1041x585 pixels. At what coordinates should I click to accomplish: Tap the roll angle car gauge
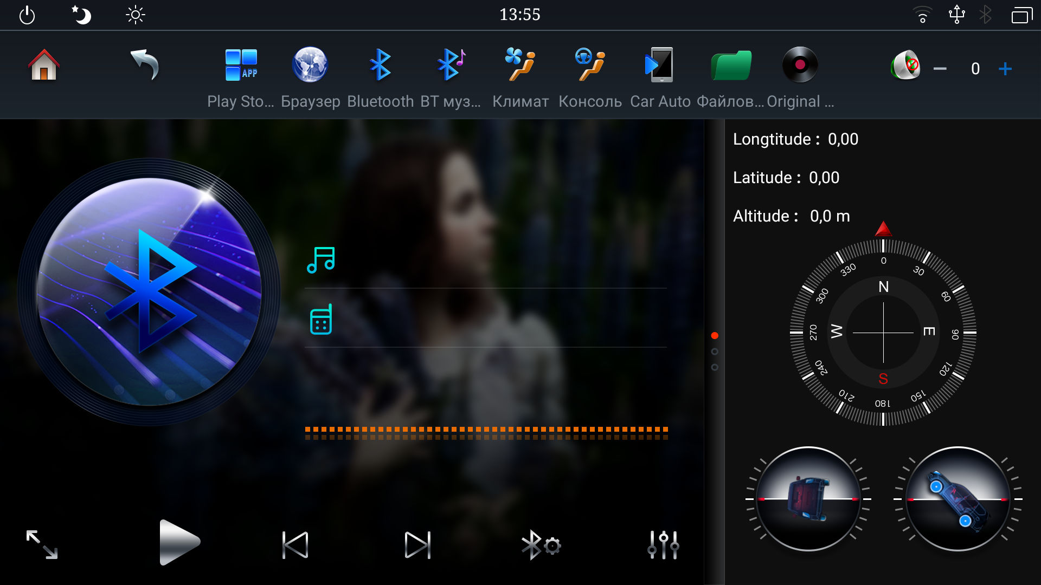(x=808, y=498)
